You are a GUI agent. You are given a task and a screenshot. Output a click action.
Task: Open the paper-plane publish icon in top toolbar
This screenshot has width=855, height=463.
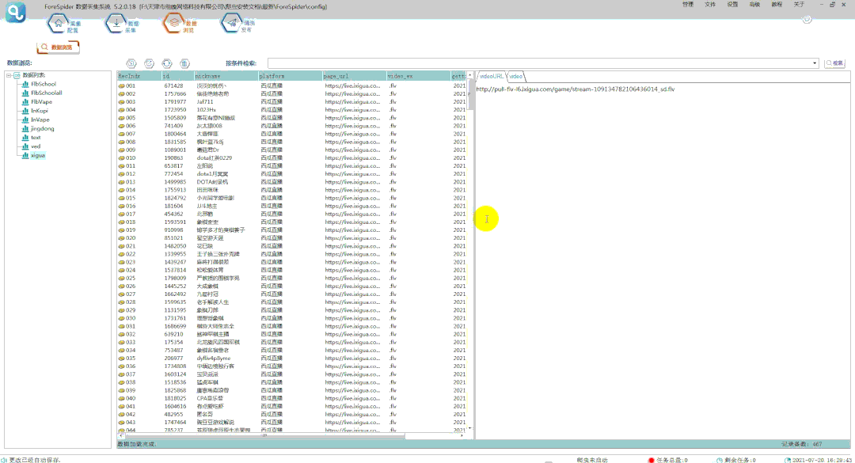click(x=232, y=24)
